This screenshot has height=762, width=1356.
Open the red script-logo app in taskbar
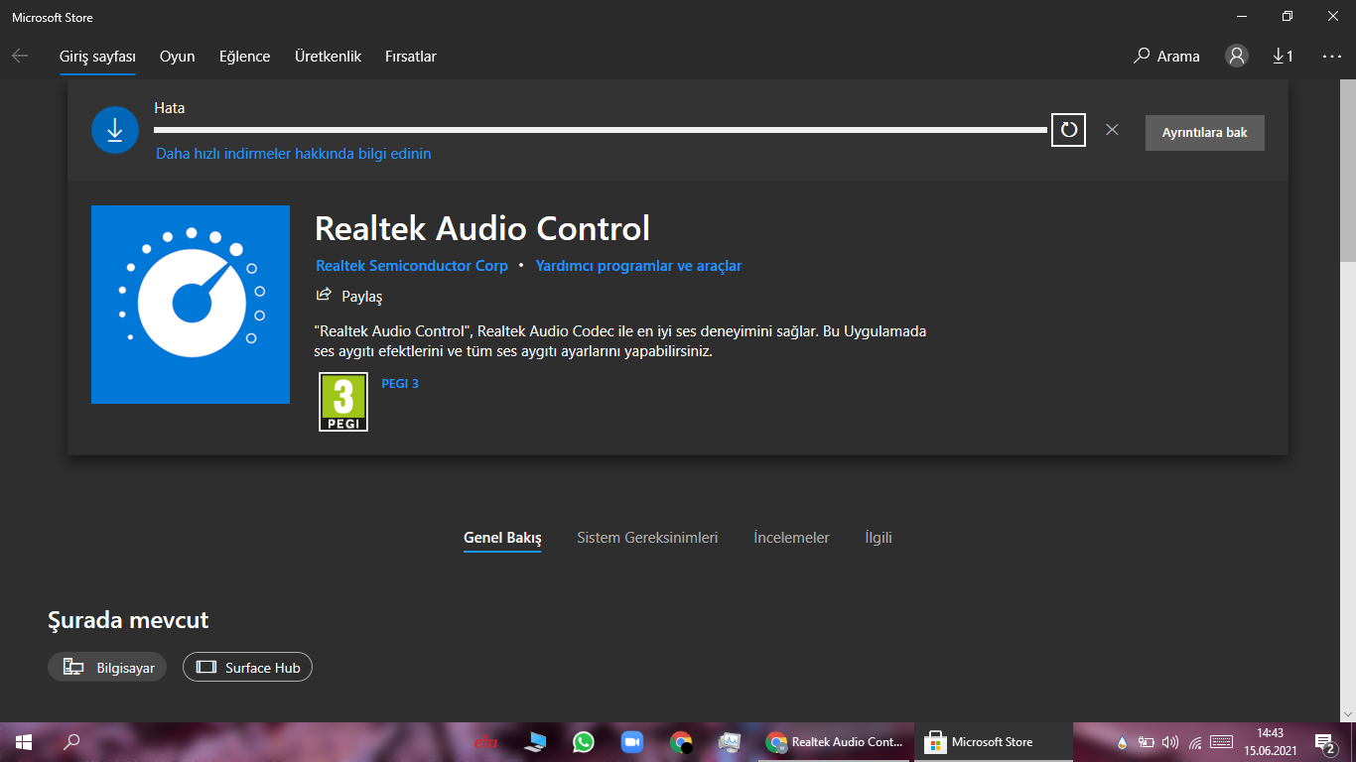pyautogui.click(x=485, y=742)
